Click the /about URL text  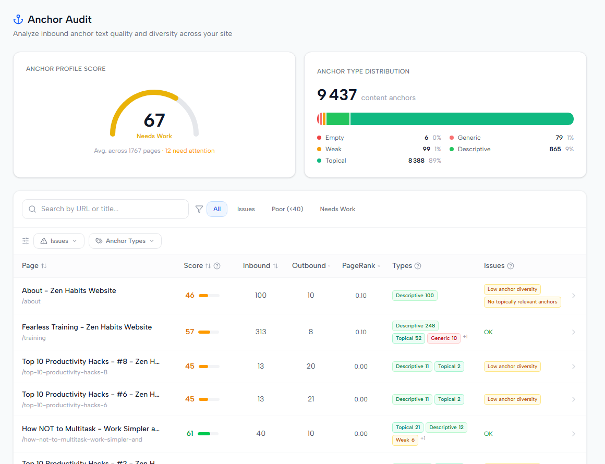(31, 301)
